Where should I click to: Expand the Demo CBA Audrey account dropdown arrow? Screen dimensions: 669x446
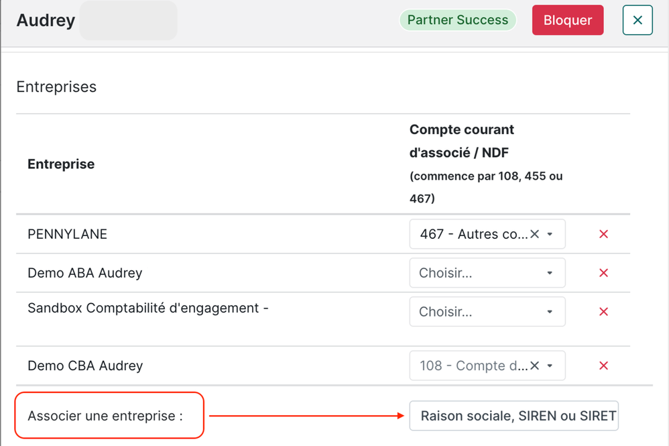click(x=550, y=366)
